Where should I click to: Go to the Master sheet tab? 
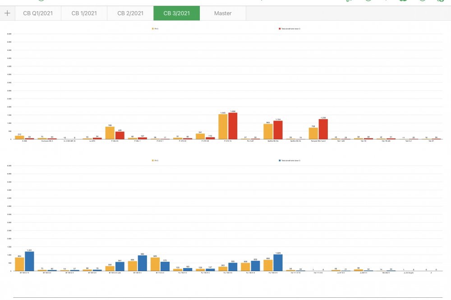[x=223, y=13]
